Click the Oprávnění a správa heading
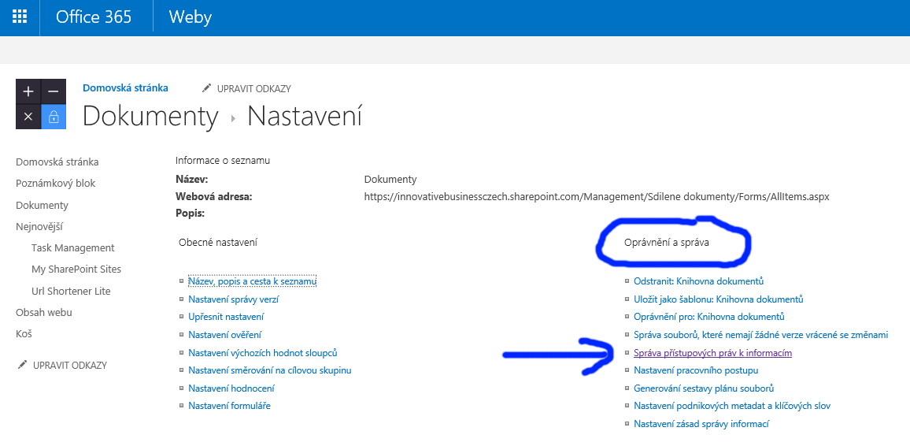Screen dimensions: 910x446 [666, 243]
